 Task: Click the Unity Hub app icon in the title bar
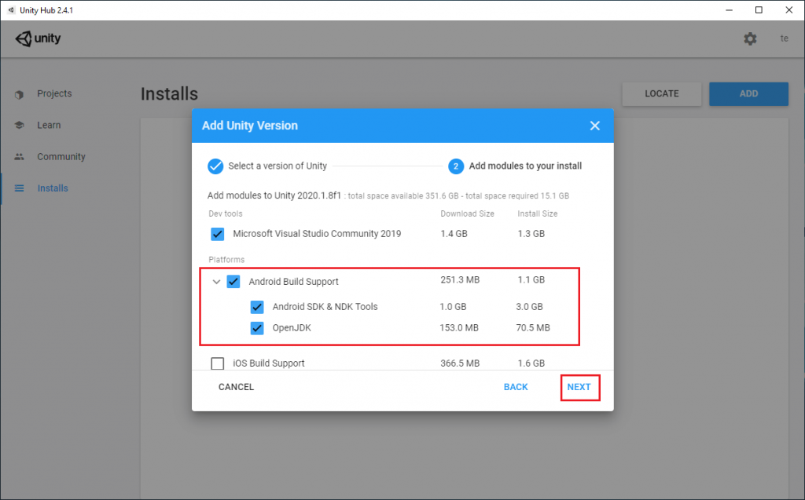click(x=11, y=9)
